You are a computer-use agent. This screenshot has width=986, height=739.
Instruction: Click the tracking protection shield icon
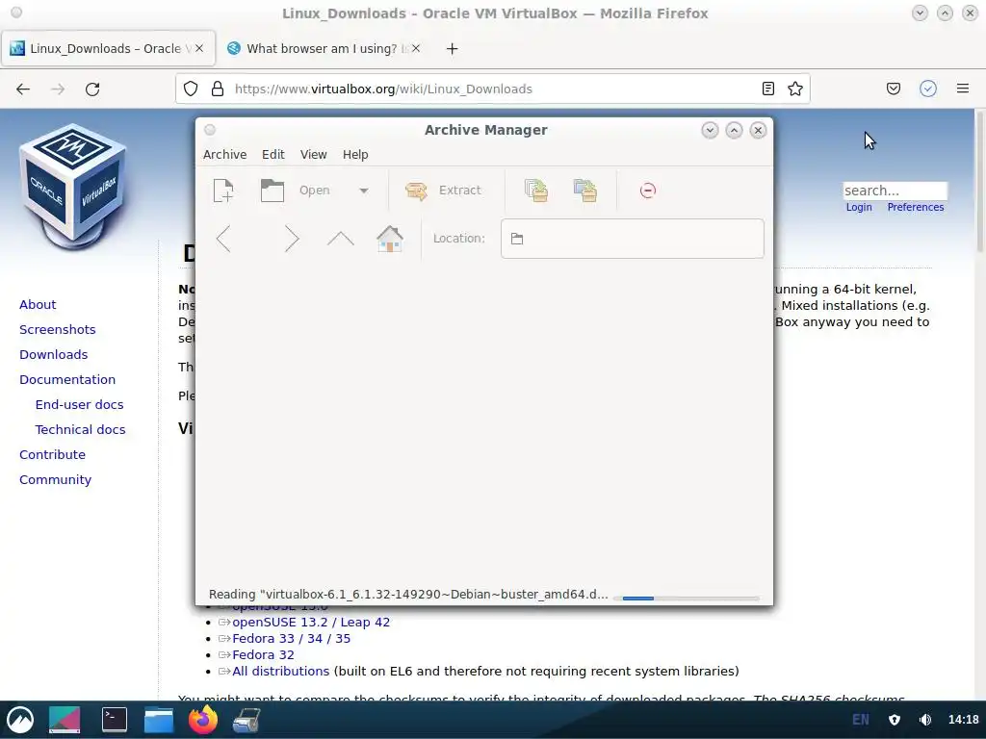click(191, 89)
